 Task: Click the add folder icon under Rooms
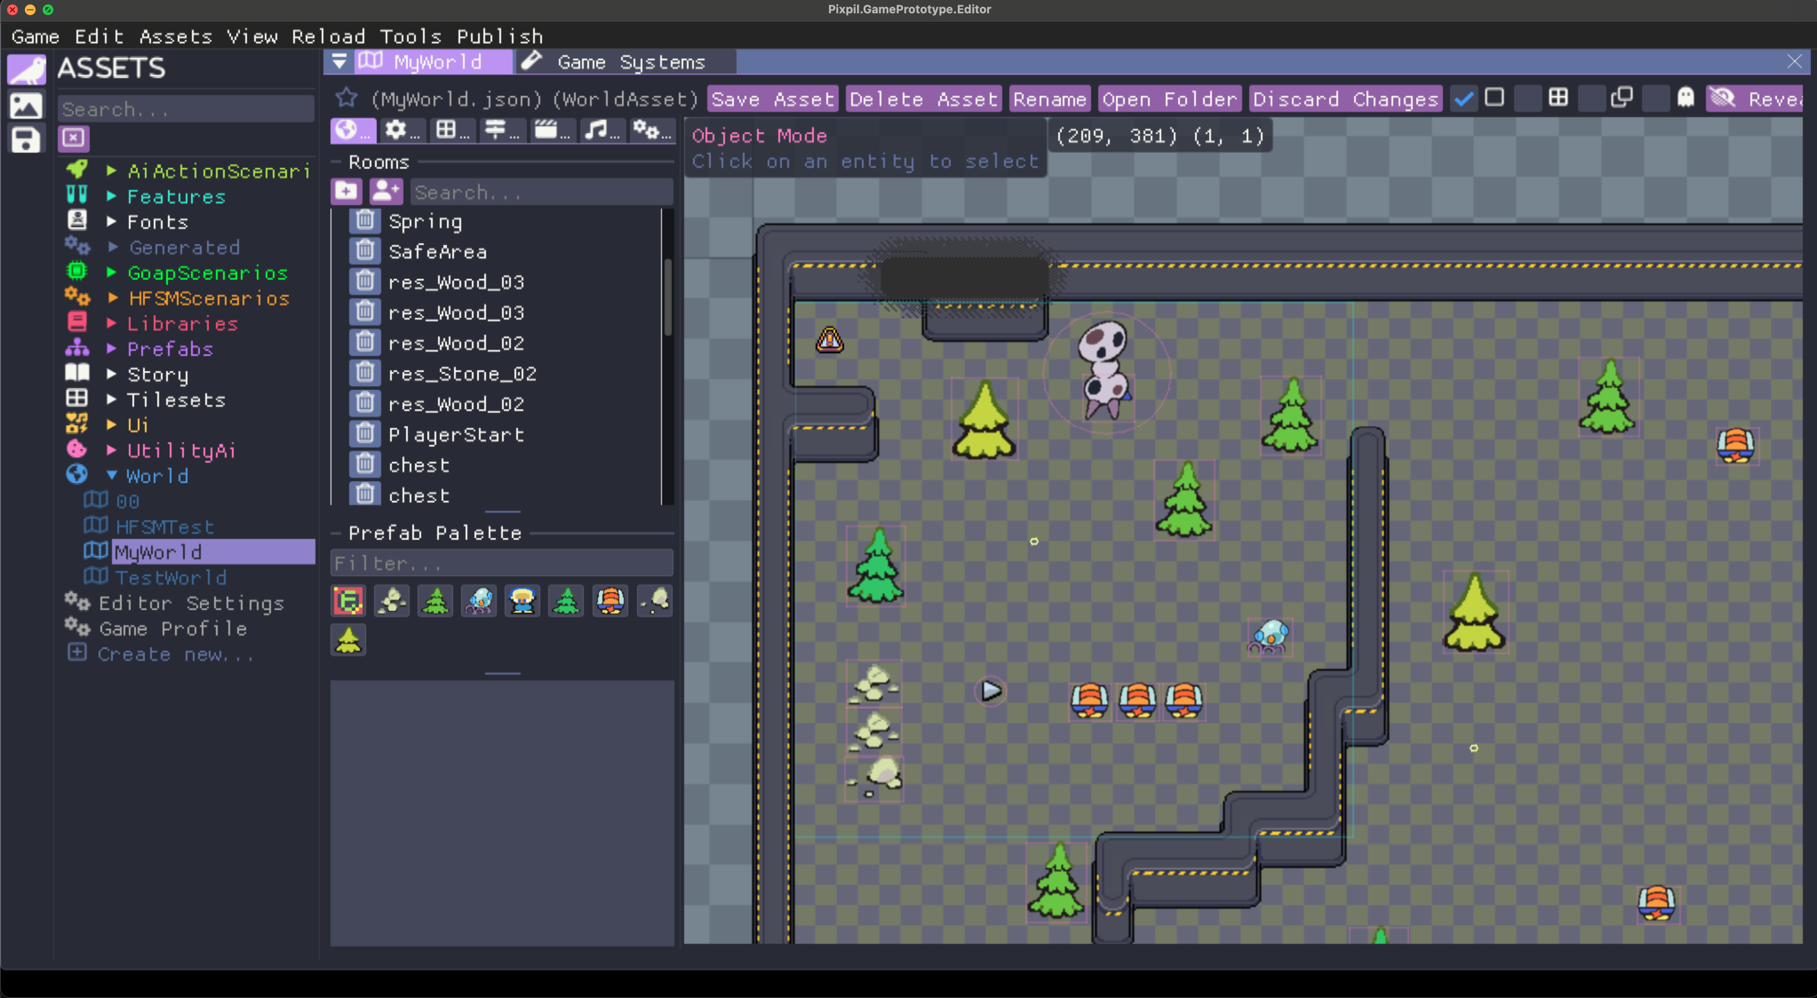pyautogui.click(x=346, y=191)
